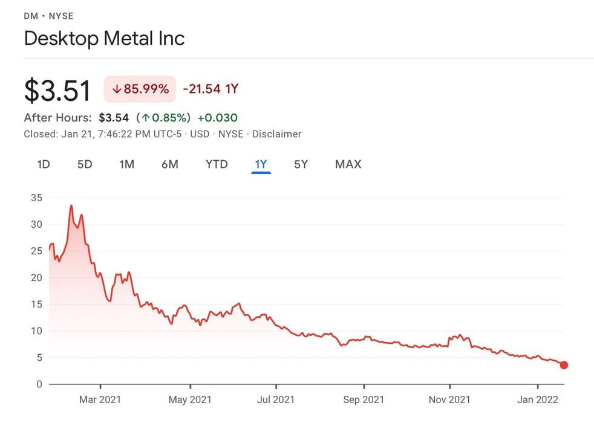594x423 pixels.
Task: Click the red down arrow in percentage badge
Action: point(117,89)
